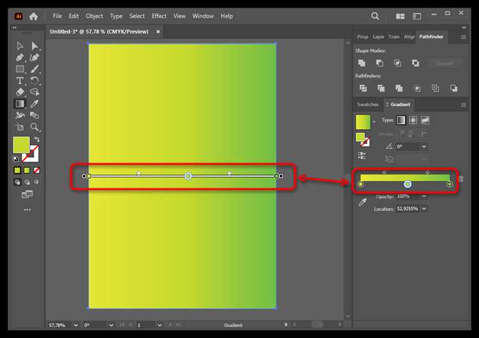479x338 pixels.
Task: Switch to the Layers panel tab
Action: coord(378,36)
